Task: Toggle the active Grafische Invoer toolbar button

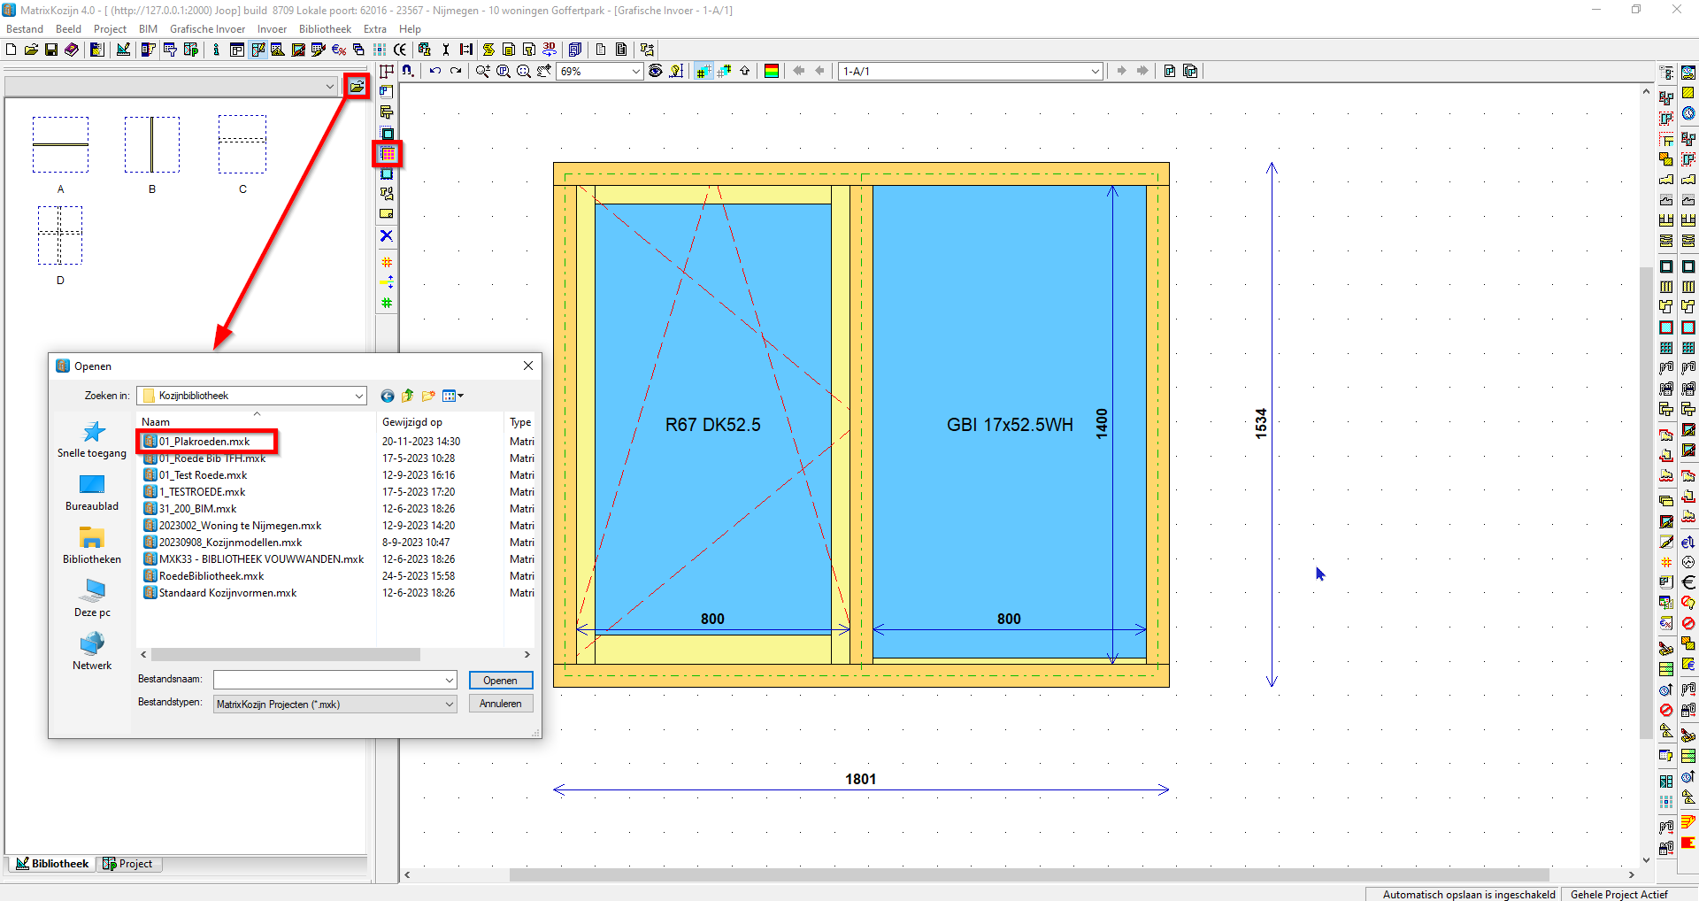Action: coord(258,50)
